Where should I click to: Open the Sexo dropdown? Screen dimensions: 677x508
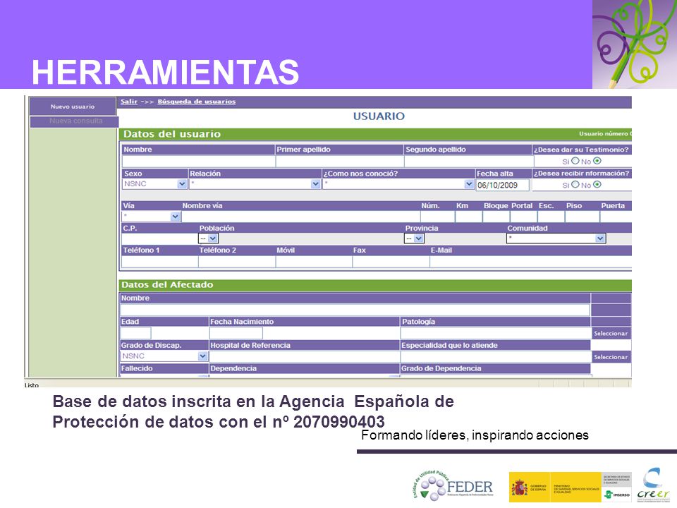click(x=154, y=184)
